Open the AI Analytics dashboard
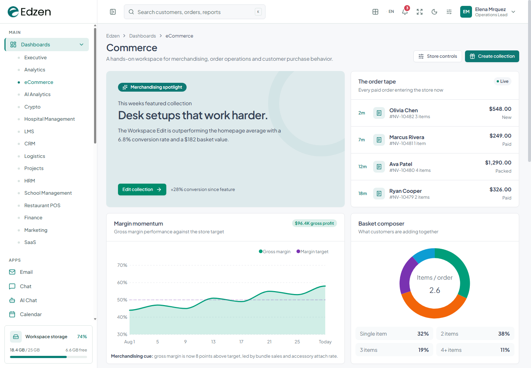Screen dimensions: 531x368 coord(37,94)
